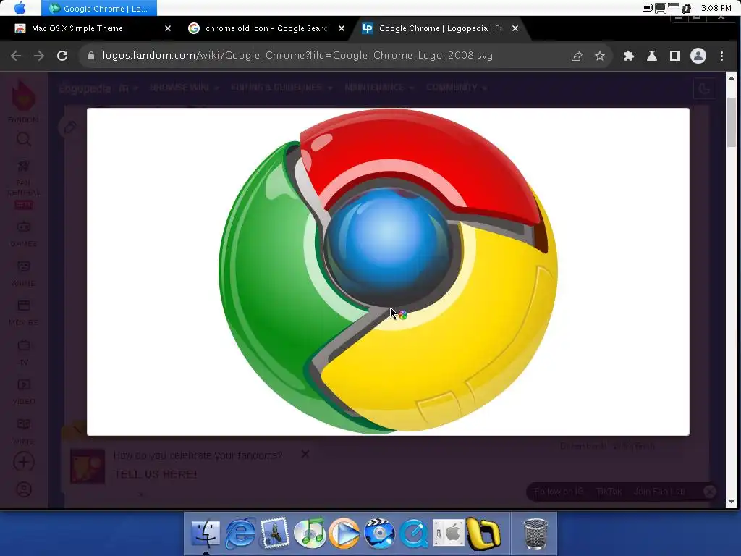Close the Mac OS X Simple Theme tab
The width and height of the screenshot is (741, 556).
tap(168, 28)
